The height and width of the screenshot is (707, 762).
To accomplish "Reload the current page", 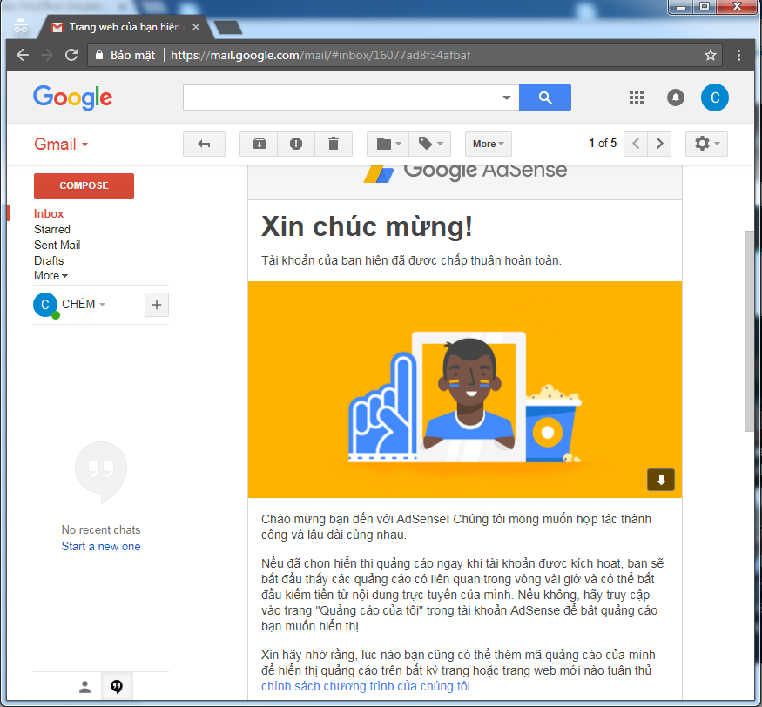I will [x=71, y=55].
